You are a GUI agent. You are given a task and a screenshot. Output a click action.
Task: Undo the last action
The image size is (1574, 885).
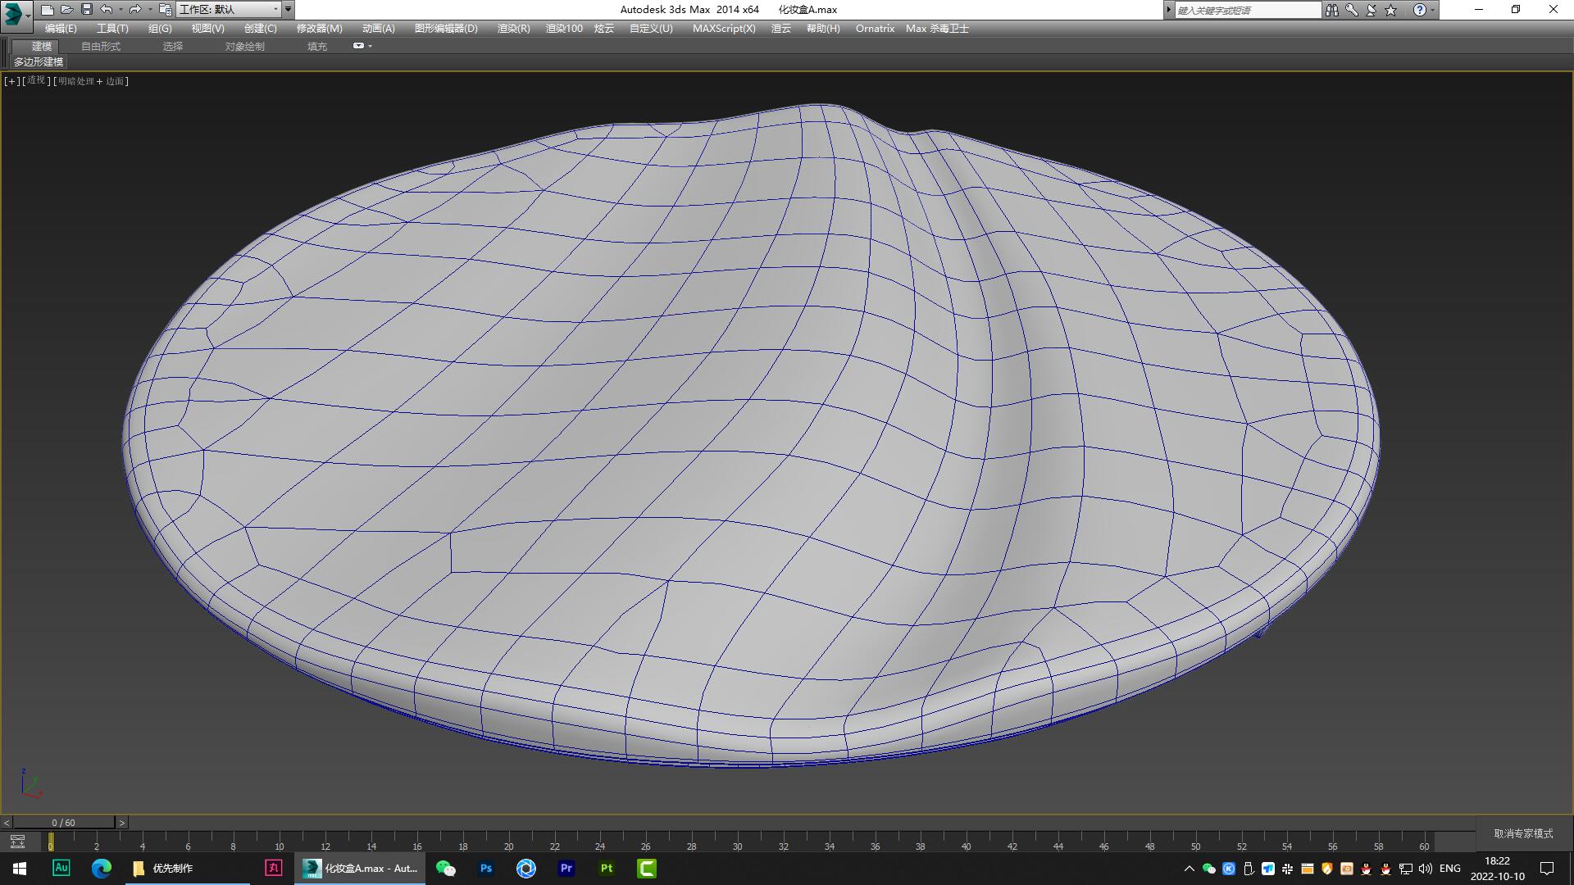point(106,10)
